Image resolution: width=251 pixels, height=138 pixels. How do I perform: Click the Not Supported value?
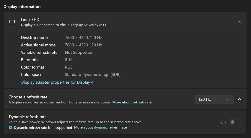79,52
